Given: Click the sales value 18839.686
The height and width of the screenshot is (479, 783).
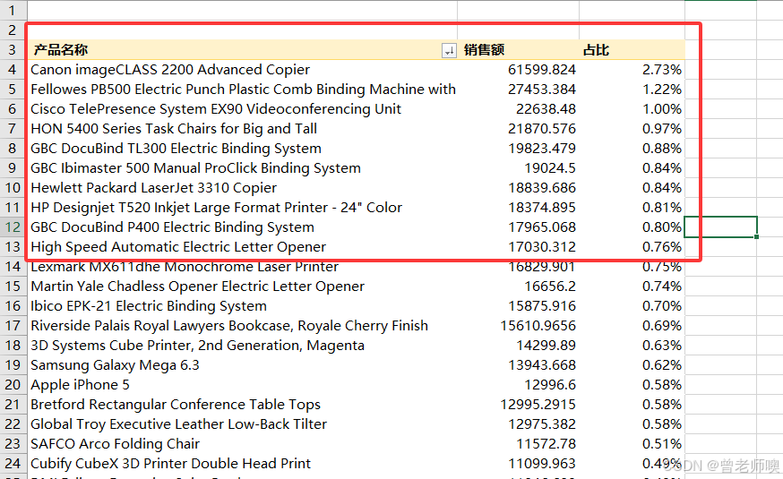Looking at the screenshot, I should tap(519, 188).
